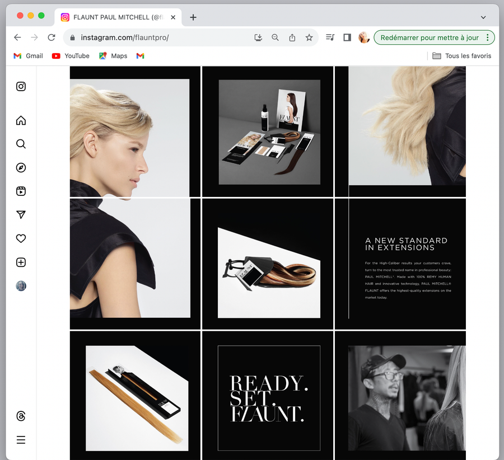Expand the tab search chevron
Viewport: 504px width, 460px height.
coord(483,17)
